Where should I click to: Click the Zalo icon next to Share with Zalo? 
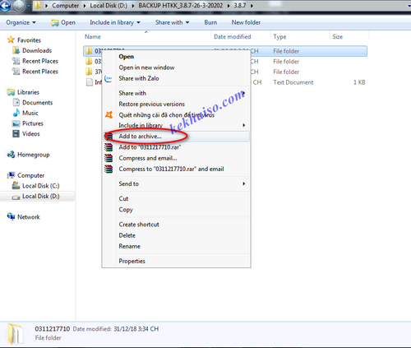tap(109, 78)
